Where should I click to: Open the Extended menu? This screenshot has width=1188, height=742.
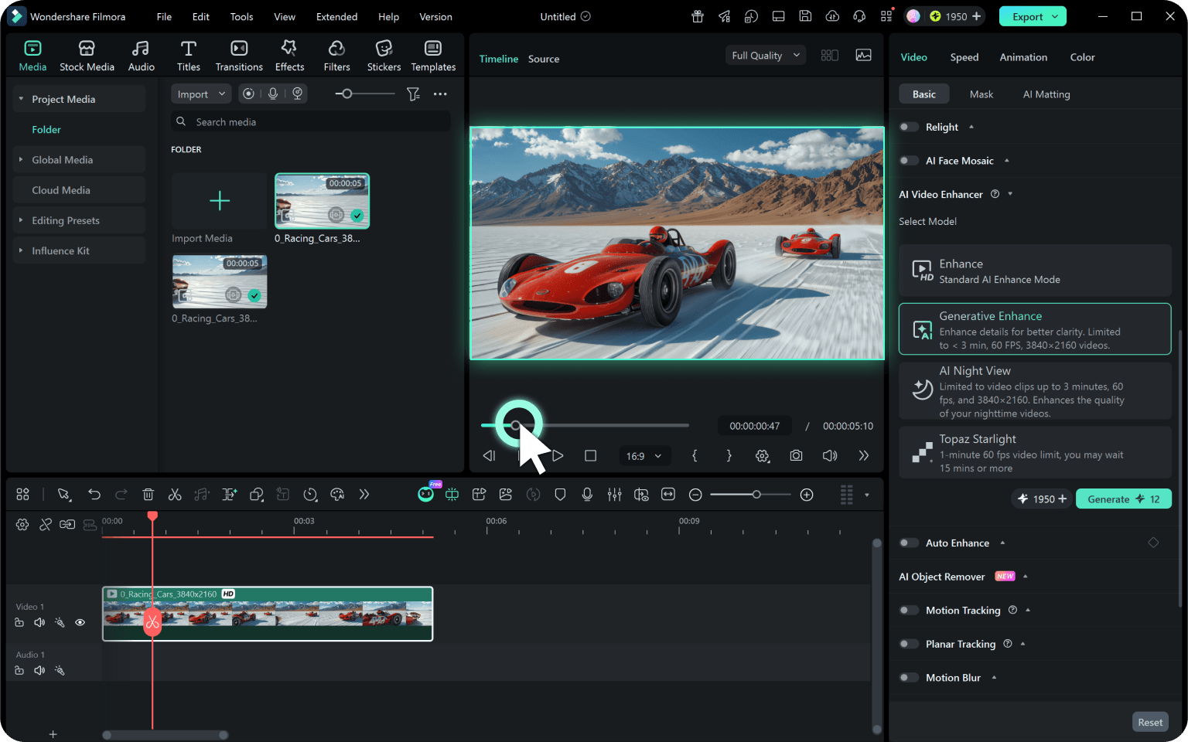coord(336,16)
